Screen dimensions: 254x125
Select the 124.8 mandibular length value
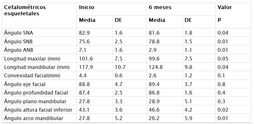pyautogui.click(x=155, y=67)
